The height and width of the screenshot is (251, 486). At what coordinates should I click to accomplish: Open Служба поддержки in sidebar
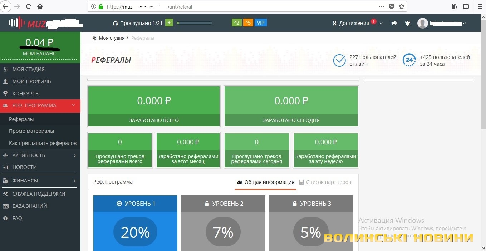39,194
